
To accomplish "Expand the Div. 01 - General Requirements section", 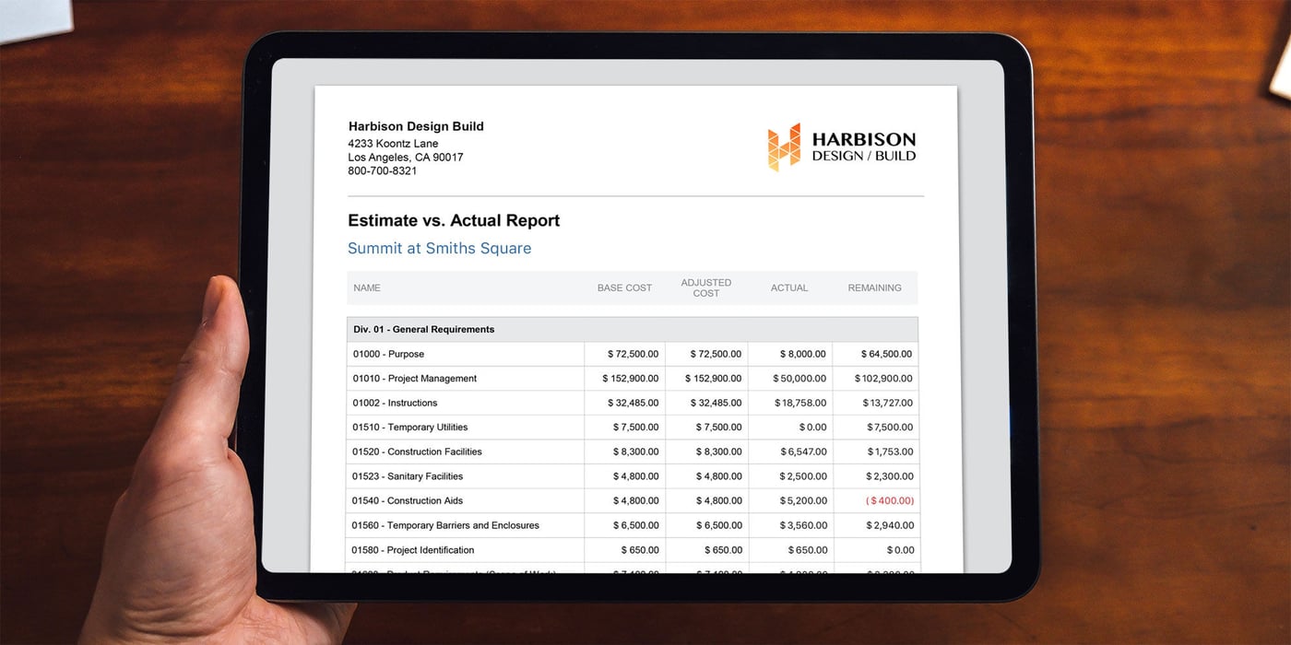I will pos(422,329).
